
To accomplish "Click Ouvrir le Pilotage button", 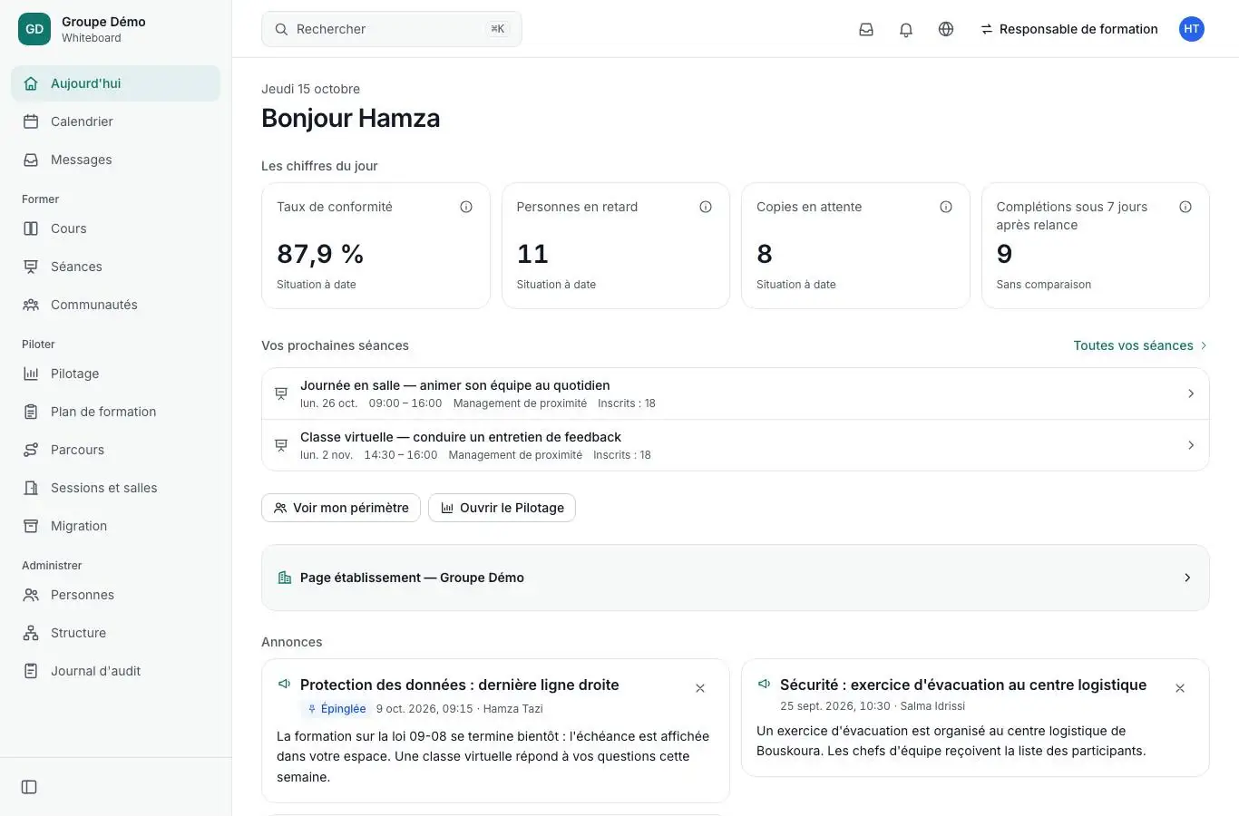I will (x=502, y=508).
